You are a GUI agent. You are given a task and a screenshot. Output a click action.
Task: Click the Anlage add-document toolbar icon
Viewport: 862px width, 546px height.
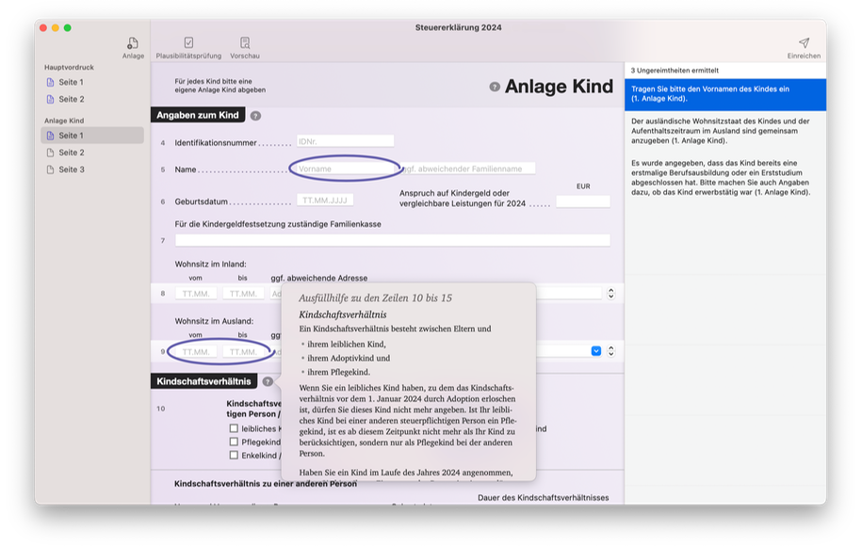coord(133,43)
